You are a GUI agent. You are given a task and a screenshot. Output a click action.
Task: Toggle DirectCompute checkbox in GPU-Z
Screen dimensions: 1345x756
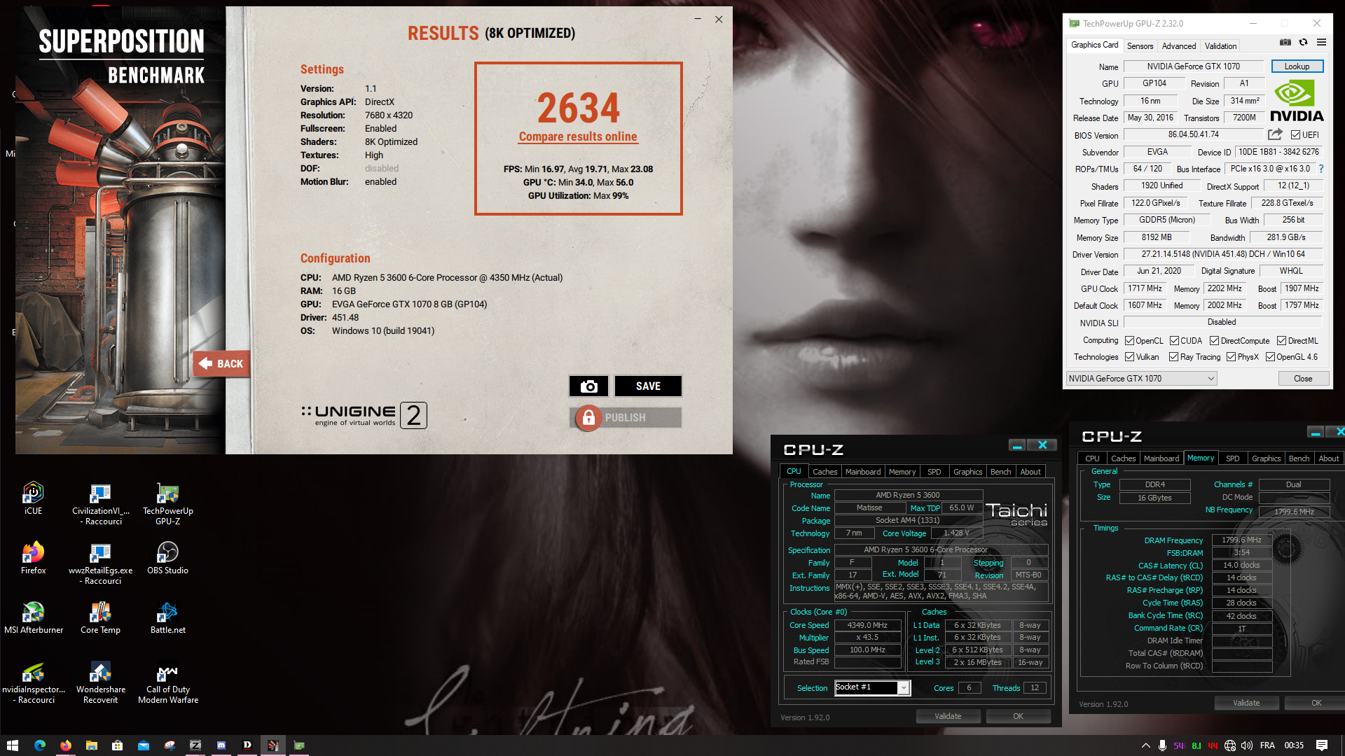(1215, 341)
